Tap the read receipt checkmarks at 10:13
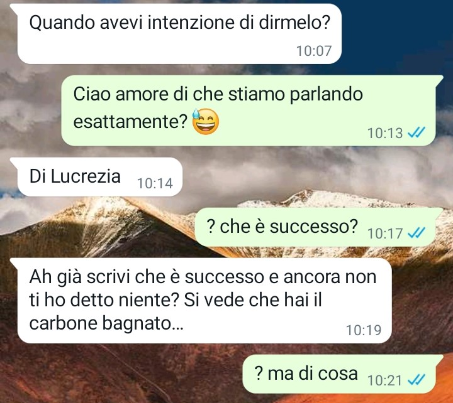 point(417,133)
